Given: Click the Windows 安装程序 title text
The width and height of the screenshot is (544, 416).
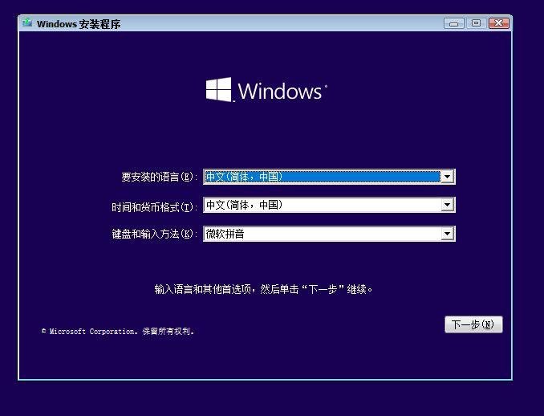Looking at the screenshot, I should [79, 24].
